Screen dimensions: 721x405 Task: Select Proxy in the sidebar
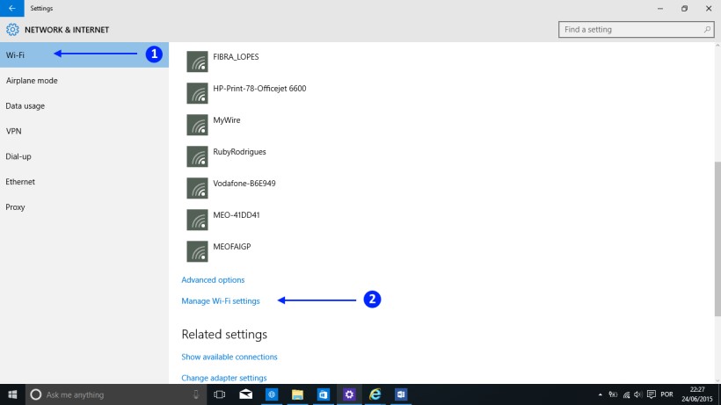tap(16, 207)
